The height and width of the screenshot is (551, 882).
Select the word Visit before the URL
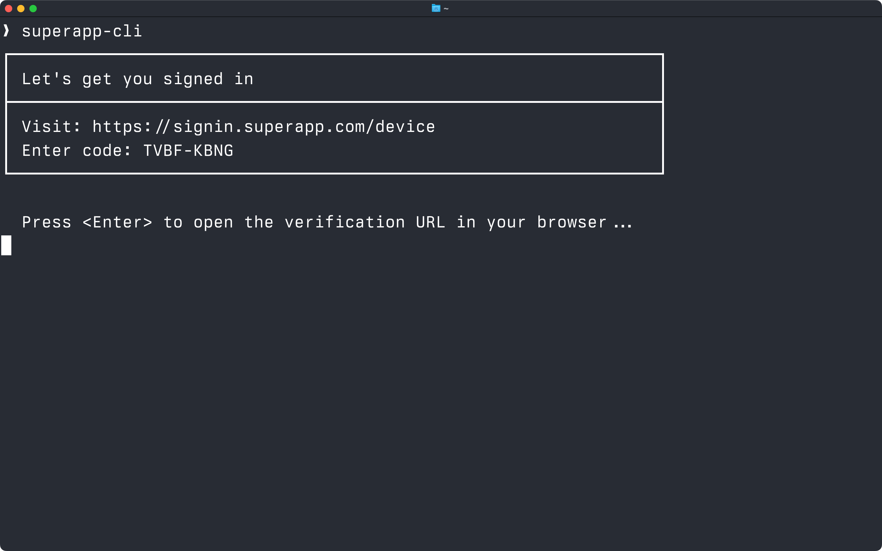[46, 126]
